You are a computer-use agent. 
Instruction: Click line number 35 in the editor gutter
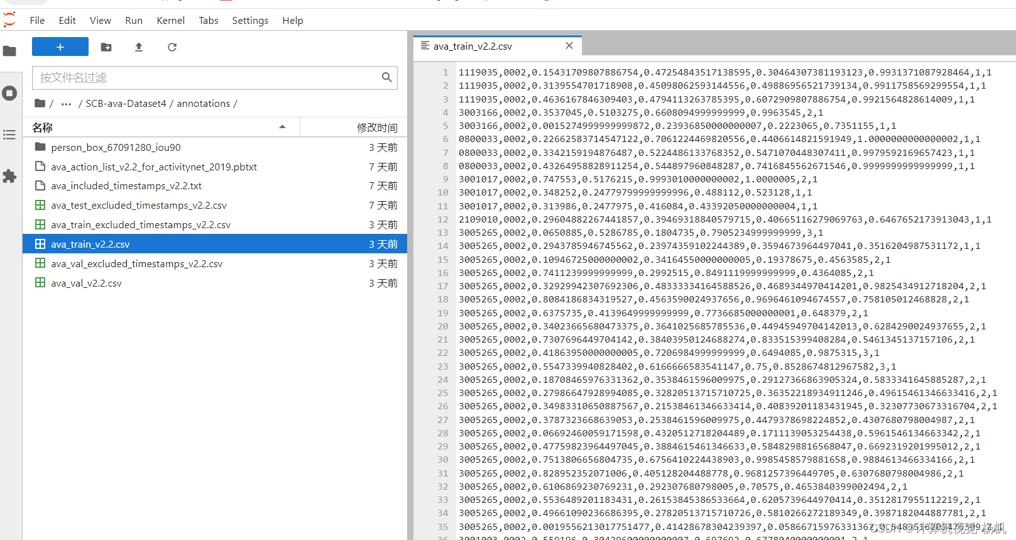[x=443, y=527]
